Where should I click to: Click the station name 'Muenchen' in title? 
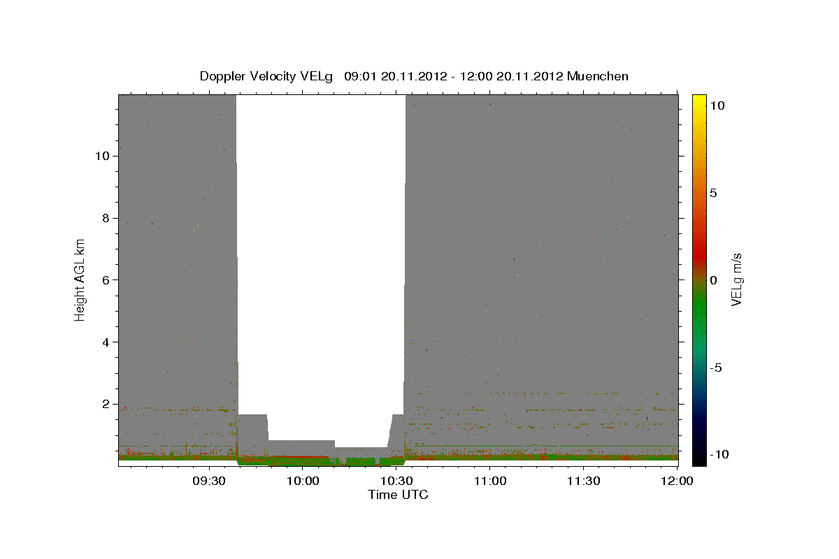pos(598,76)
